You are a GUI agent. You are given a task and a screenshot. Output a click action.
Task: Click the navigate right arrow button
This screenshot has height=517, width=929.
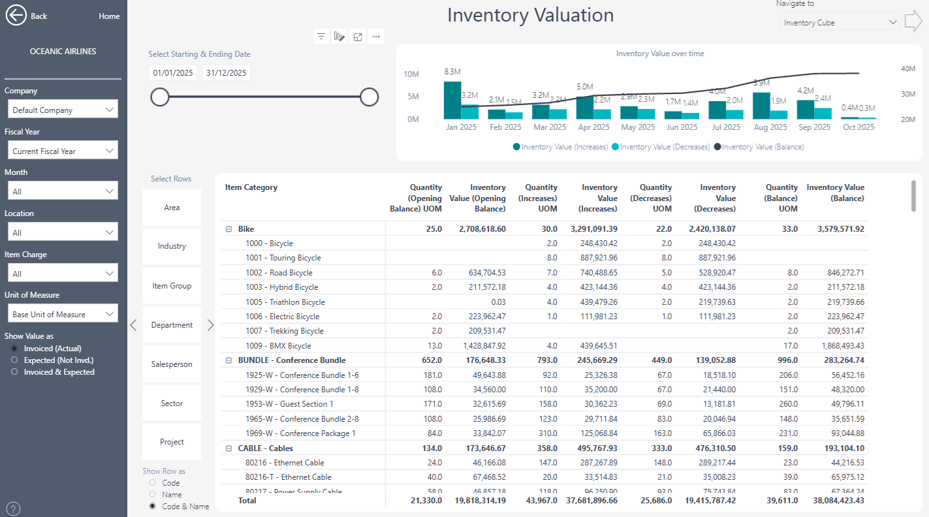913,22
